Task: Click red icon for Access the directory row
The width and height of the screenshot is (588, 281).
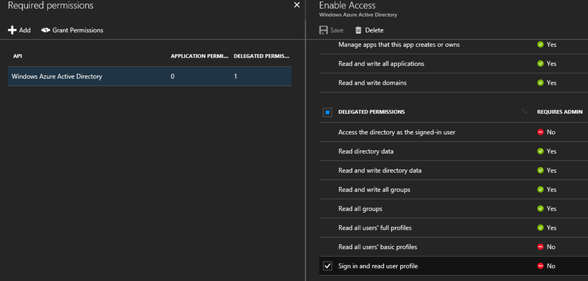Action: tap(540, 132)
